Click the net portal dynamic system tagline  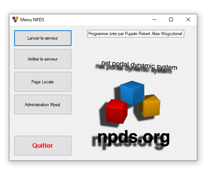tap(139, 65)
